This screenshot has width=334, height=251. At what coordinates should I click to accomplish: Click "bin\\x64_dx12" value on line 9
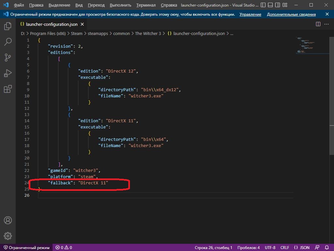click(x=160, y=90)
